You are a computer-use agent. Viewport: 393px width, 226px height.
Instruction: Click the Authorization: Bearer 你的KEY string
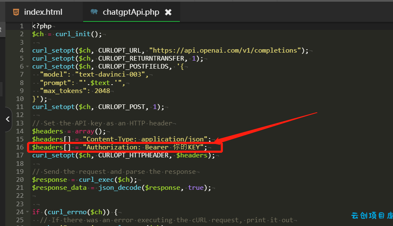143,147
